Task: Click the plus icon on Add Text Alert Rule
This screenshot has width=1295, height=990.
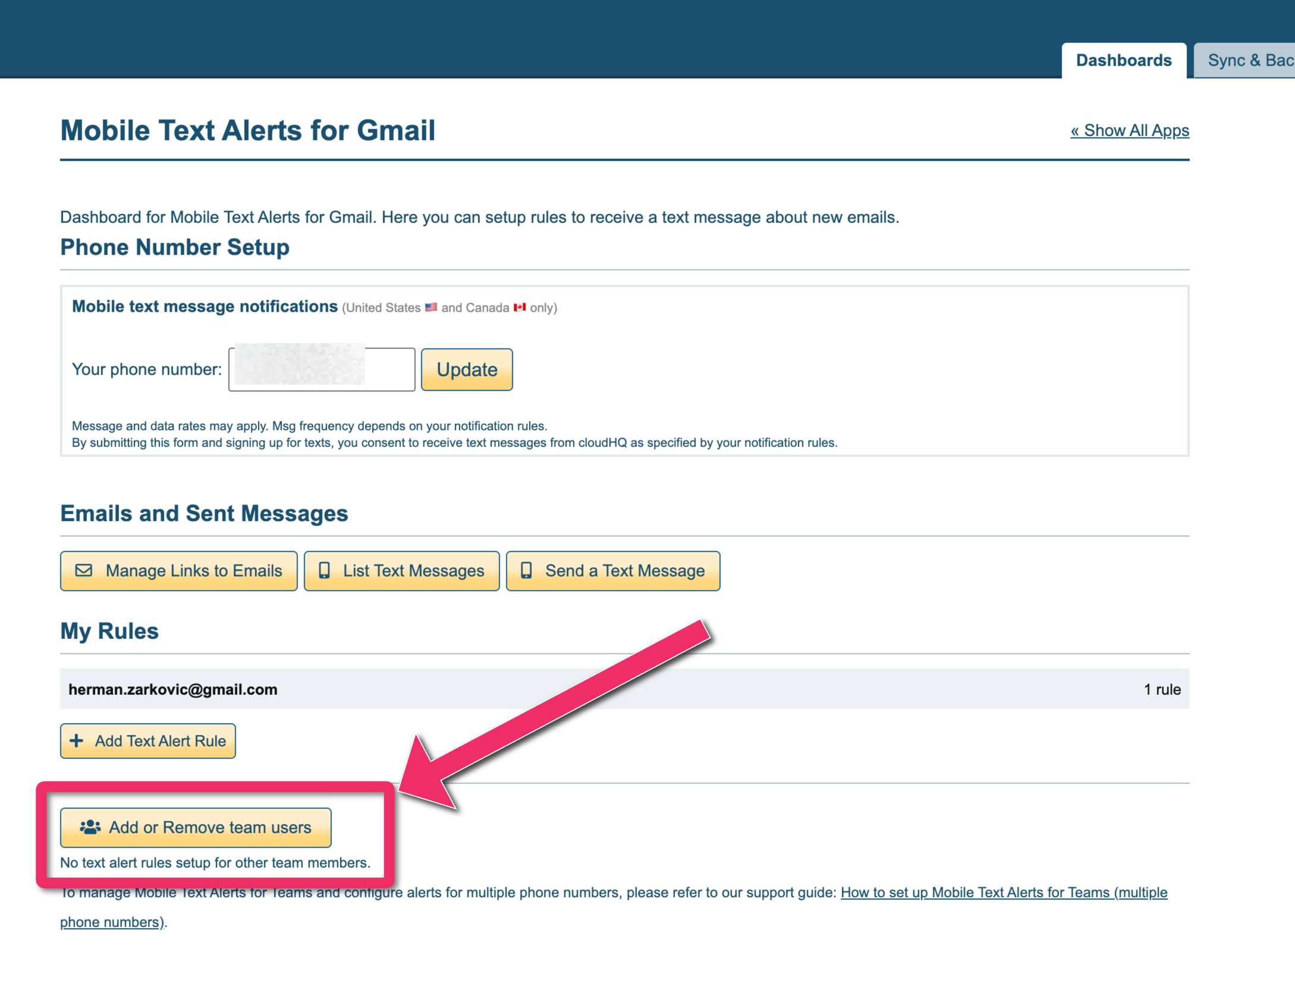Action: tap(77, 740)
